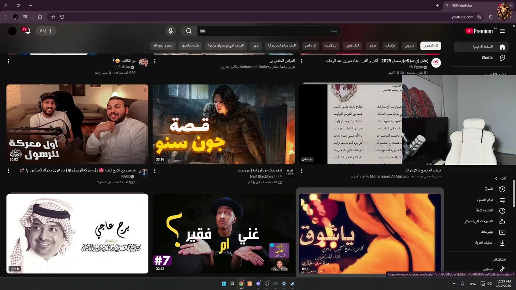The width and height of the screenshot is (516, 290).
Task: Open Steam from the taskbar
Action: pos(293,284)
